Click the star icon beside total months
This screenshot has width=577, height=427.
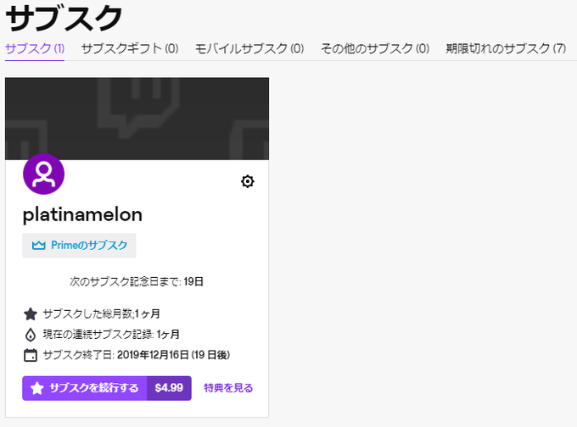pyautogui.click(x=31, y=313)
